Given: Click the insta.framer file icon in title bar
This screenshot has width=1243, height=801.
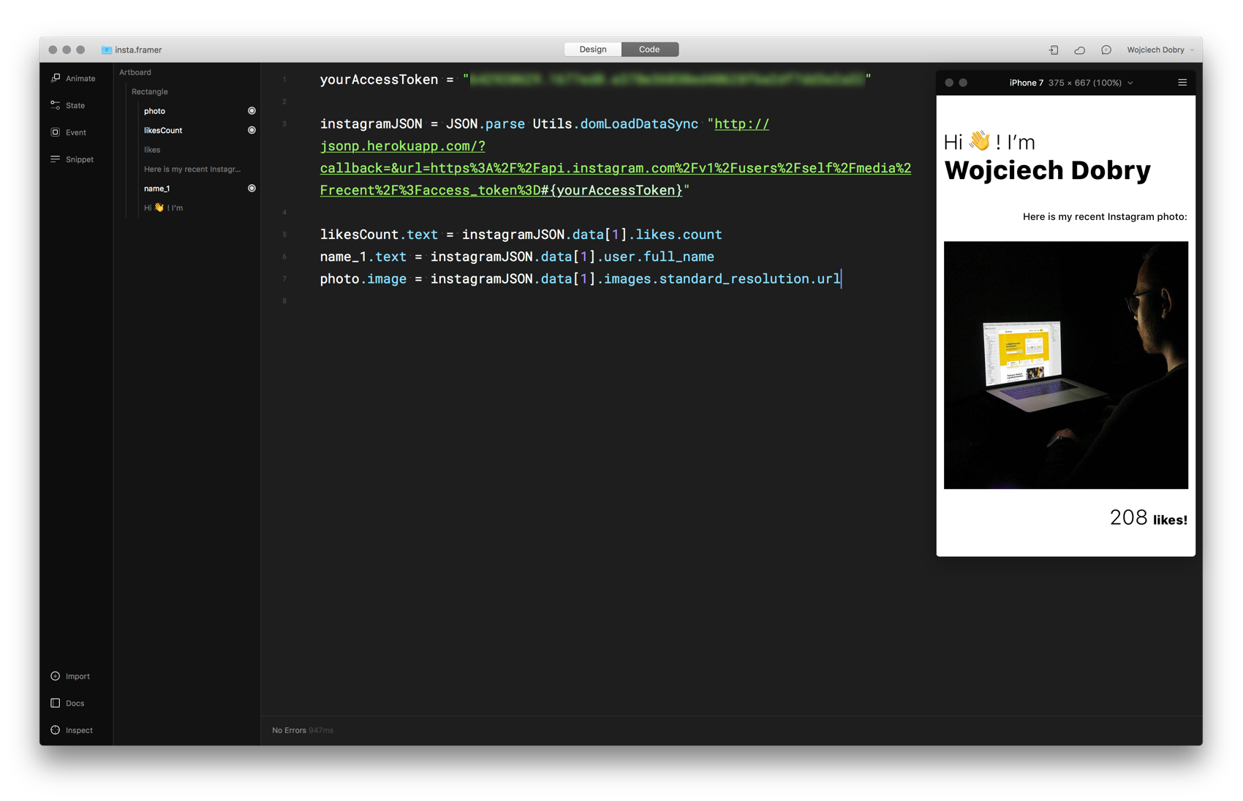Looking at the screenshot, I should pyautogui.click(x=107, y=50).
